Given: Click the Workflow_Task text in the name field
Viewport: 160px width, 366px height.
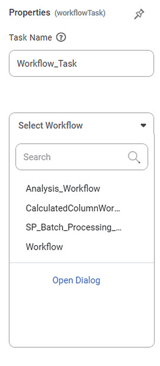Looking at the screenshot, I should (x=47, y=63).
